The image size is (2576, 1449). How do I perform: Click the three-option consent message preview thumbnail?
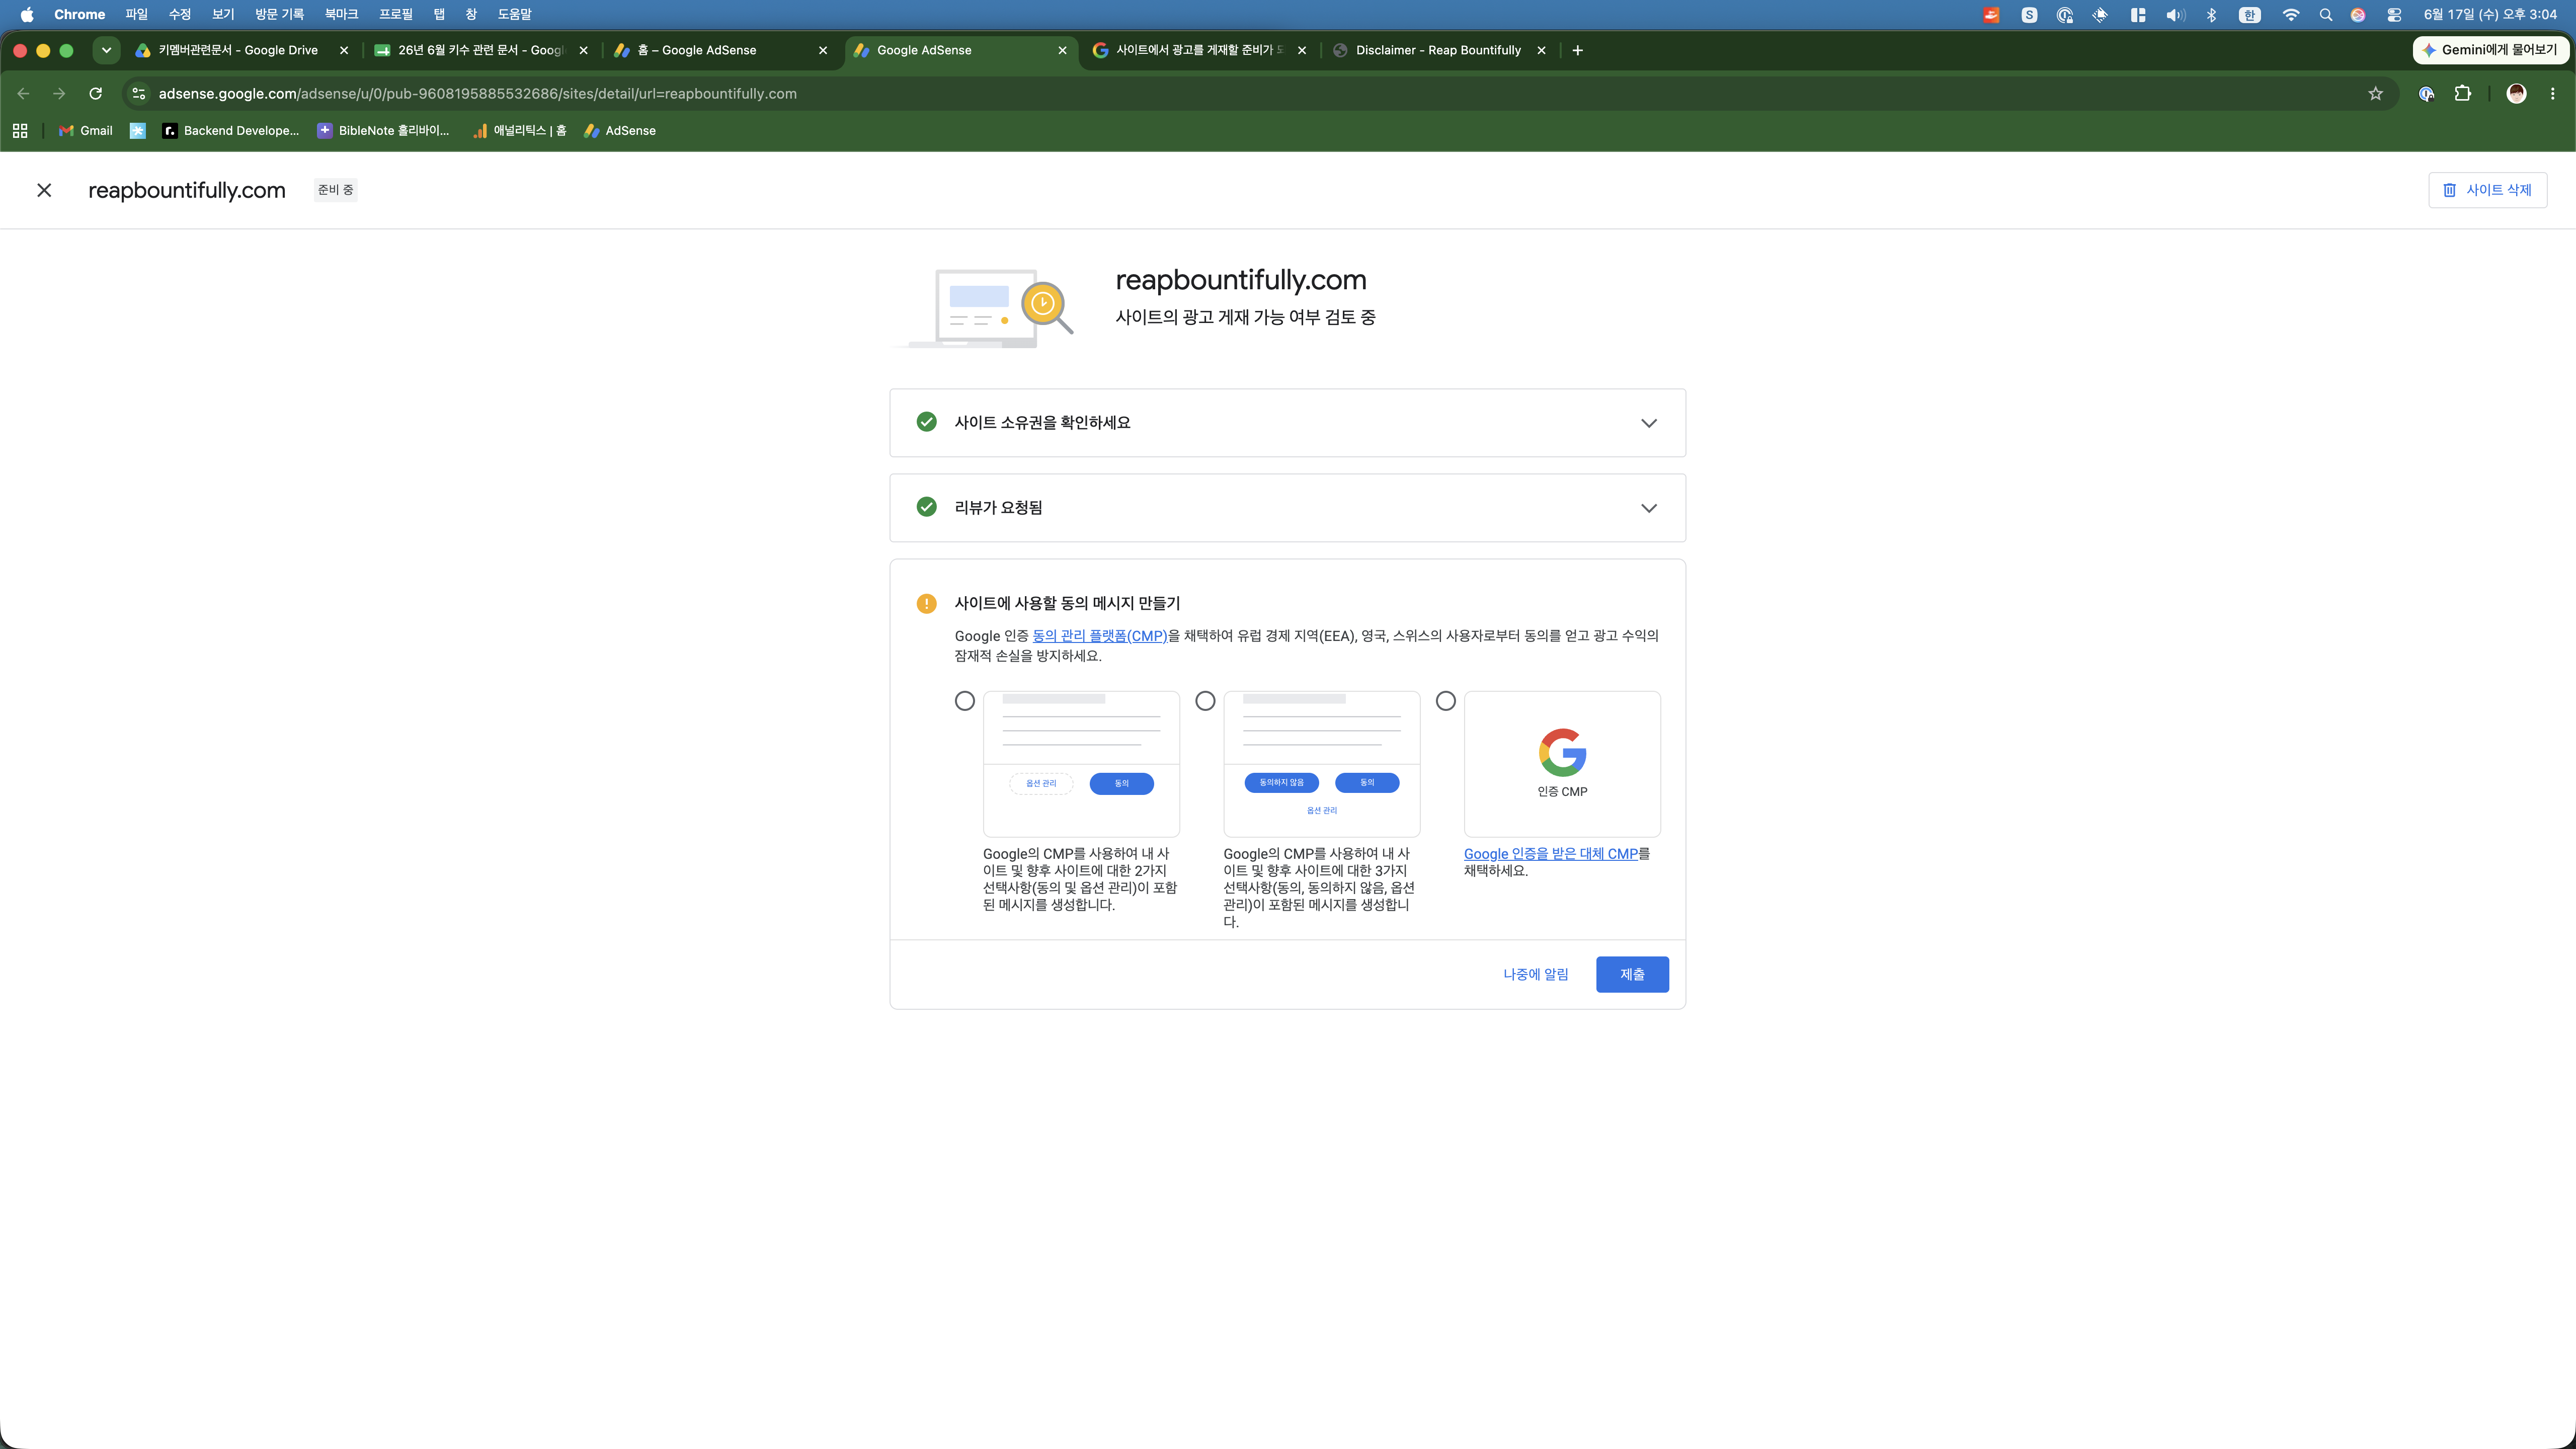[1321, 764]
